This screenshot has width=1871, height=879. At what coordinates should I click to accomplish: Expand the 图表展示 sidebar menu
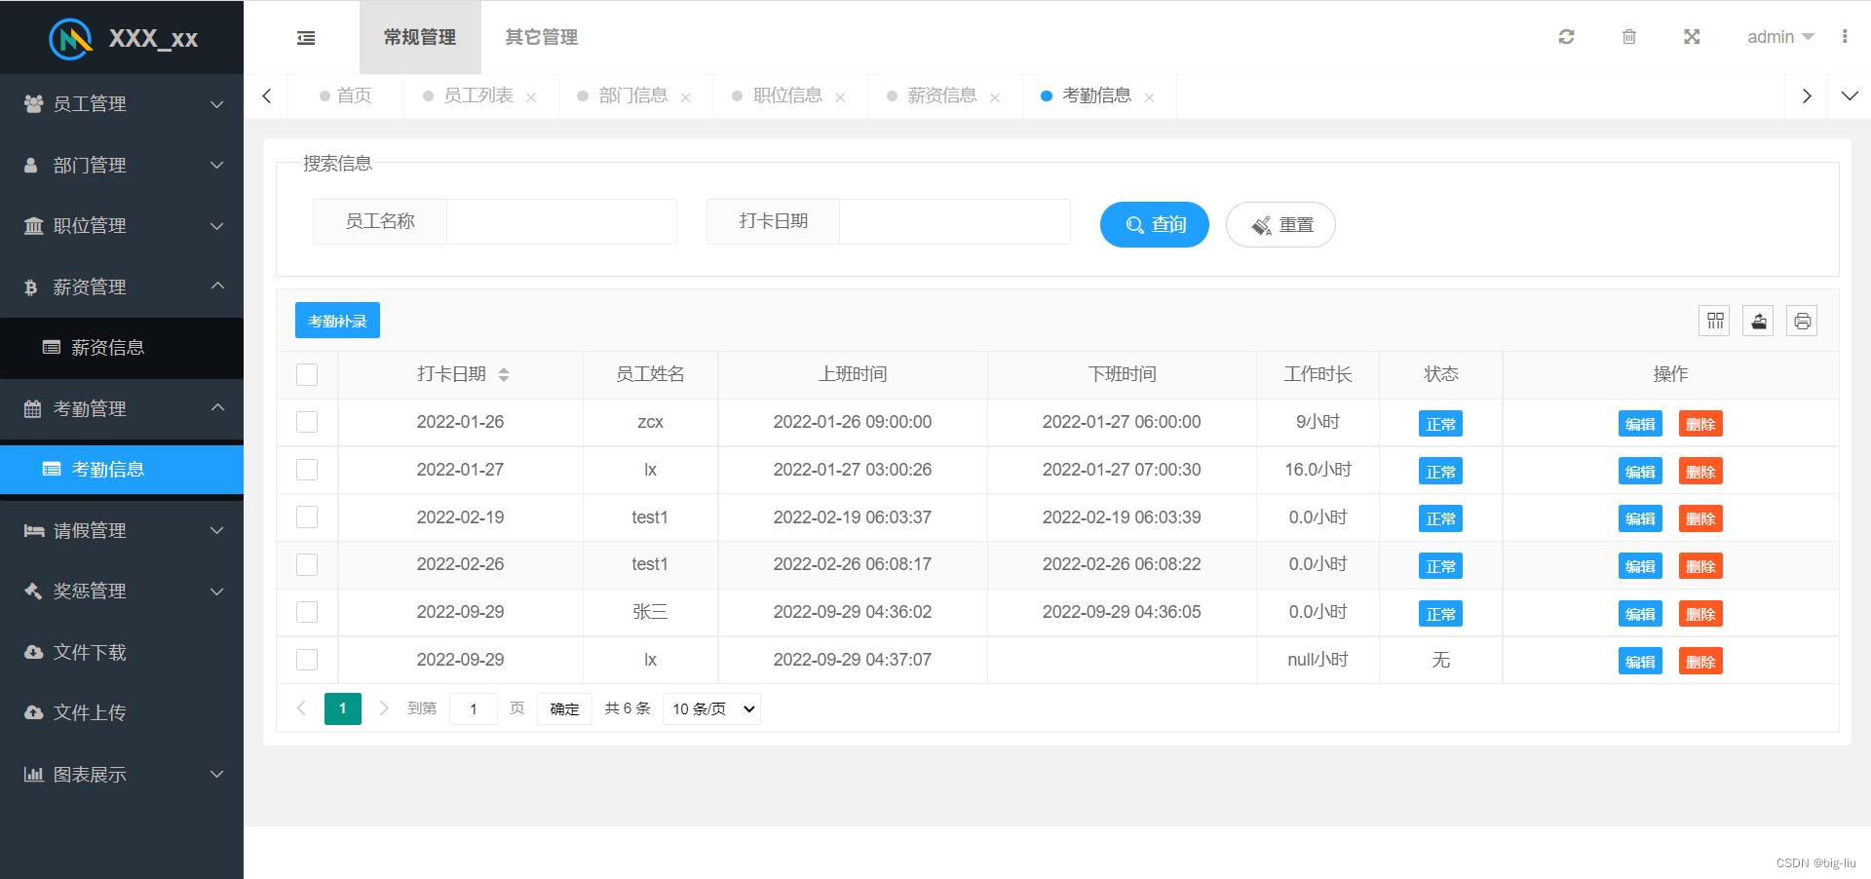point(122,774)
